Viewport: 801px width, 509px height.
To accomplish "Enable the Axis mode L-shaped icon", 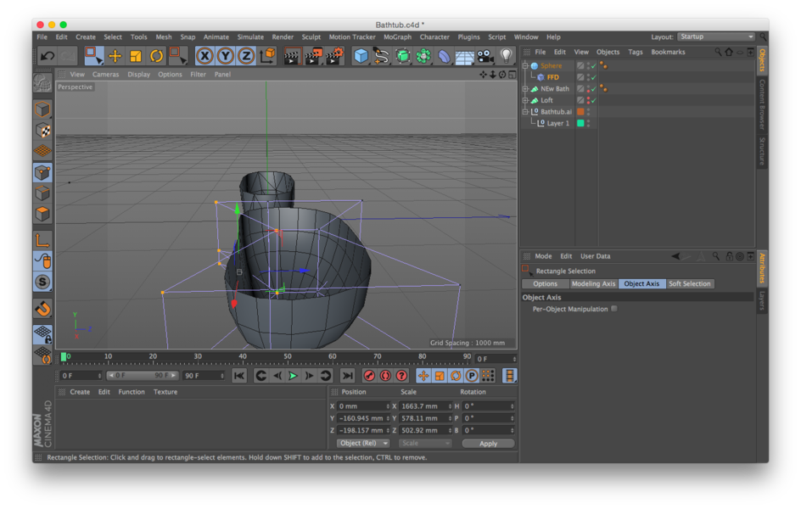I will (43, 239).
